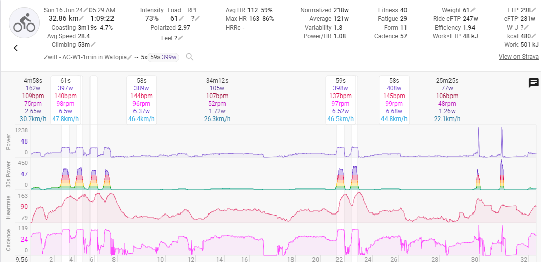Click the Fatigue 29 stat

393,18
